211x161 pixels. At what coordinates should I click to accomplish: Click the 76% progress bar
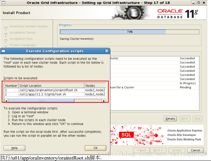click(129, 32)
